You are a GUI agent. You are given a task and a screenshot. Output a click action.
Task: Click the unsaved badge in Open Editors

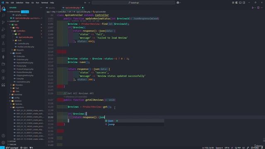[x=25, y=12]
